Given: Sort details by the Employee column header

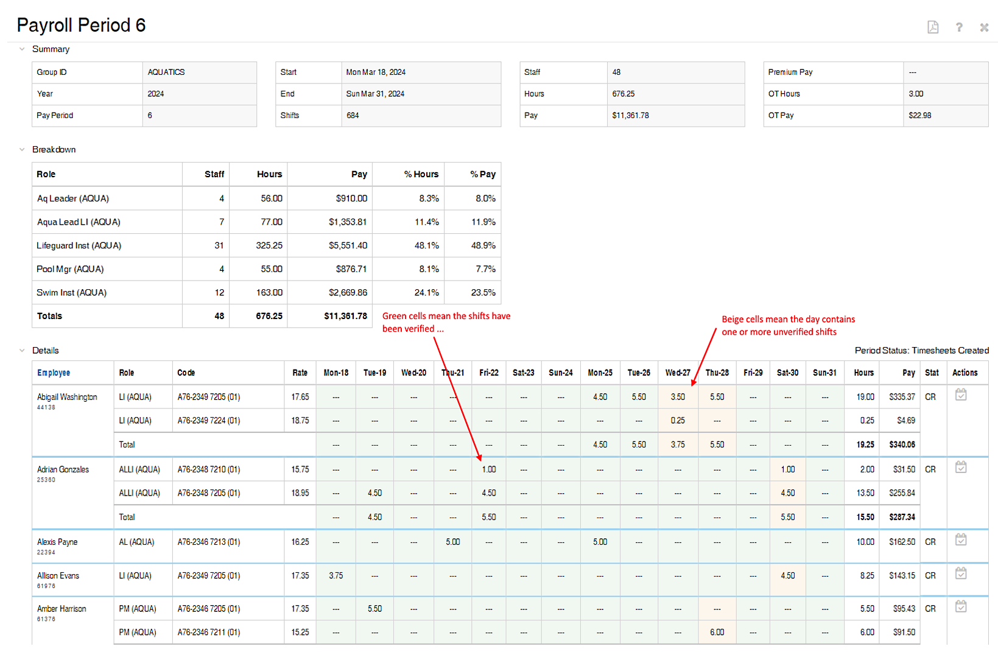Looking at the screenshot, I should (x=54, y=373).
